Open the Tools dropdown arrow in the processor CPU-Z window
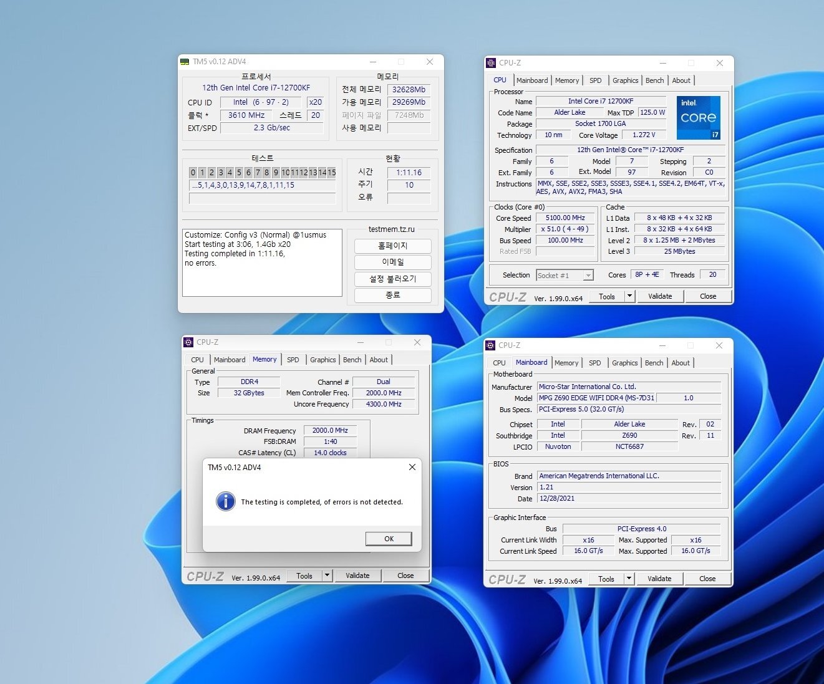The image size is (824, 684). tap(630, 296)
